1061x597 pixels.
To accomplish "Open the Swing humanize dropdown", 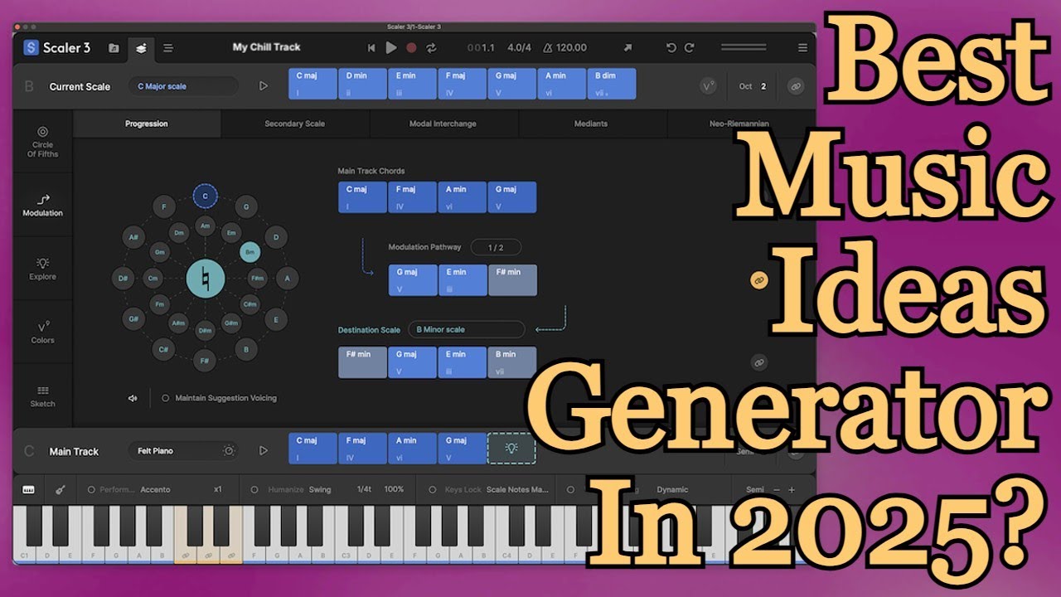I will 320,490.
